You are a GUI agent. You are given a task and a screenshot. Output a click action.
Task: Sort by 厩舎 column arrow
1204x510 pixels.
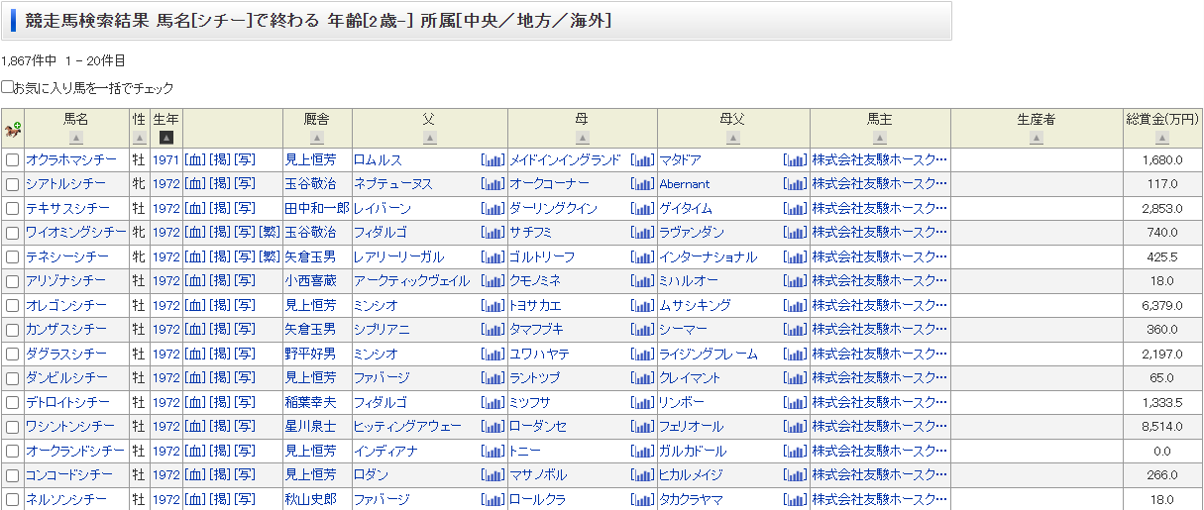pyautogui.click(x=317, y=138)
